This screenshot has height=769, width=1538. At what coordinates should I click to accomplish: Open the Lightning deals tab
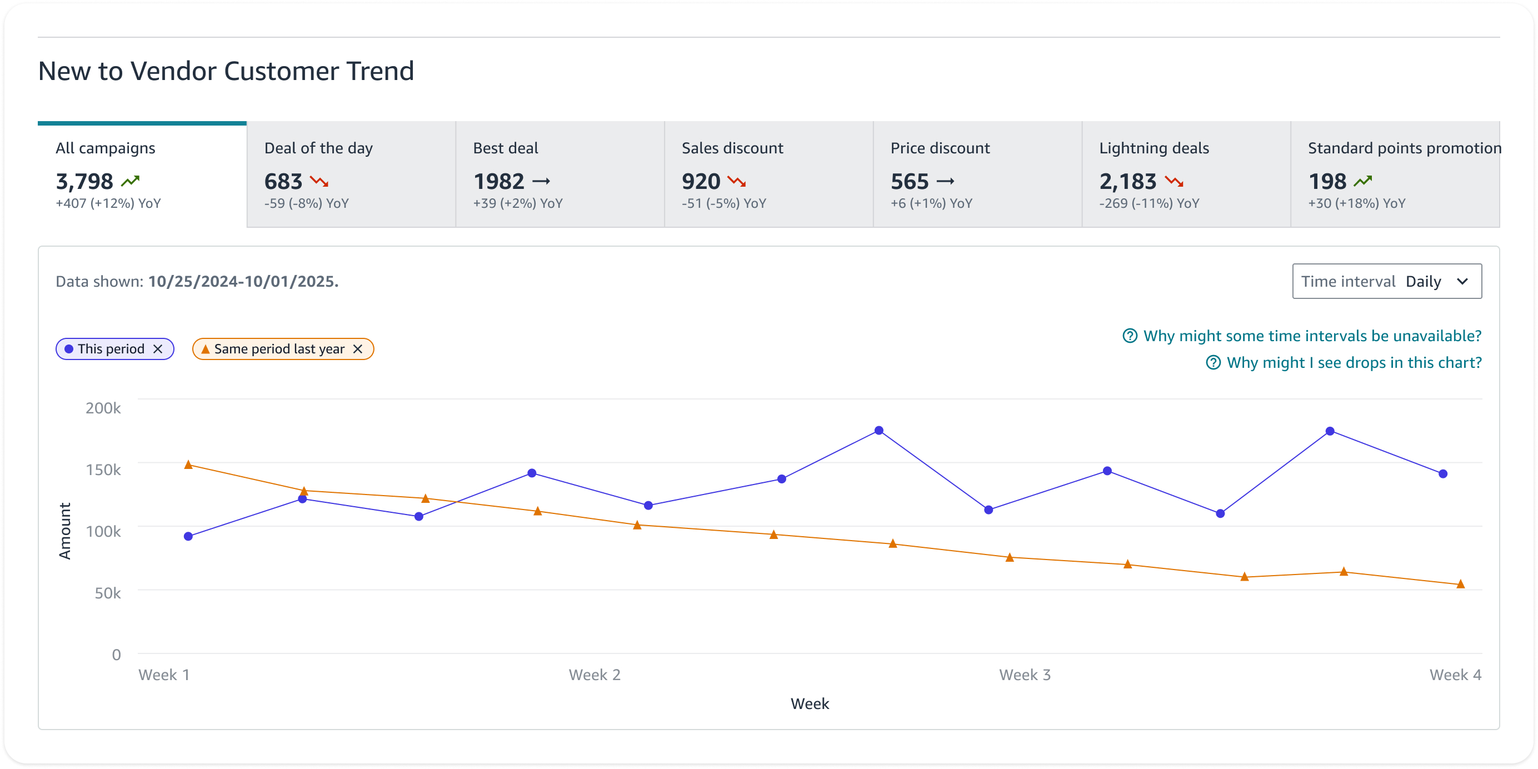1186,174
